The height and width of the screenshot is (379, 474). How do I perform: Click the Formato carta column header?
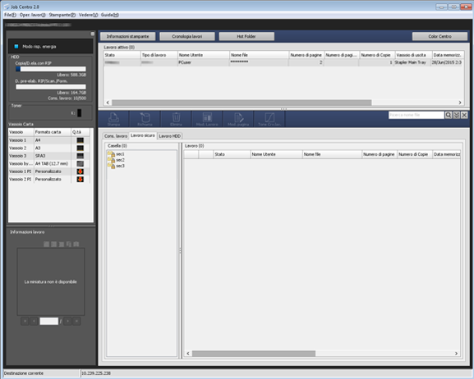click(x=53, y=132)
